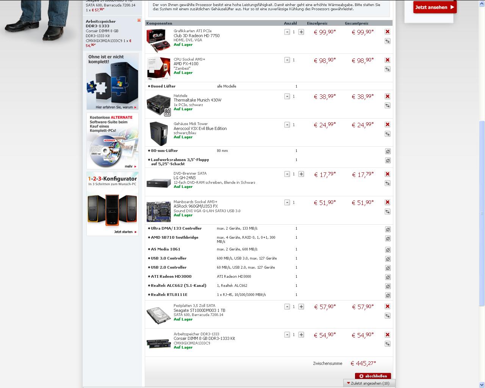Decrease quantity of AMD FX-4100

[x=287, y=60]
